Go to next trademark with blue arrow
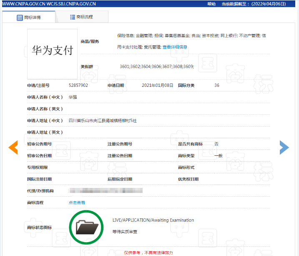The height and width of the screenshot is (256, 299). point(284,147)
